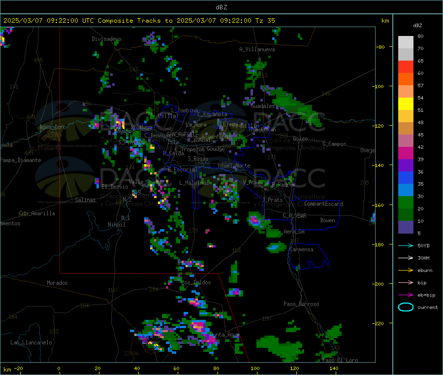The height and width of the screenshot is (375, 443).
Task: Click the 'Paso_Barroso' map label
Action: pyautogui.click(x=301, y=304)
